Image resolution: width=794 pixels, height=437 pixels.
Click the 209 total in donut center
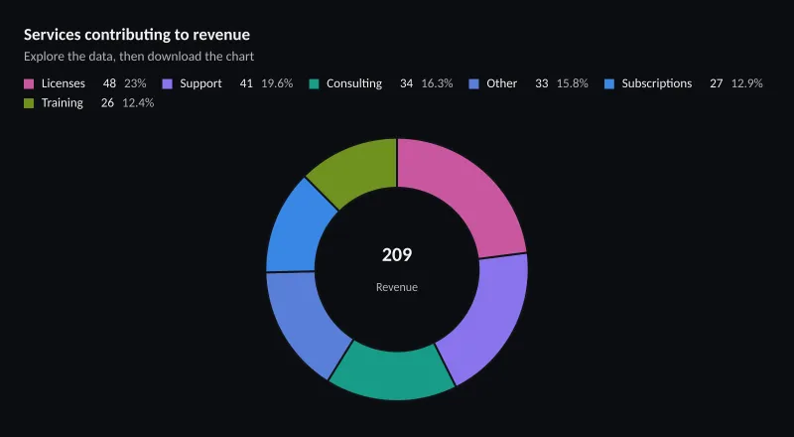tap(397, 255)
